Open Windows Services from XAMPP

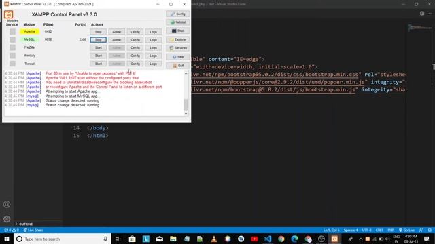(x=178, y=48)
